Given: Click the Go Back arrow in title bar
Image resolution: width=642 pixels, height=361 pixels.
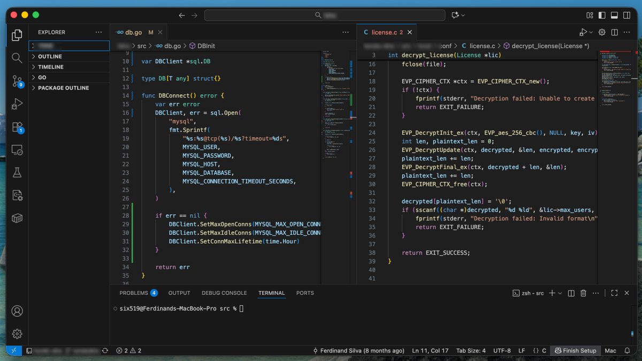Looking at the screenshot, I should [182, 15].
